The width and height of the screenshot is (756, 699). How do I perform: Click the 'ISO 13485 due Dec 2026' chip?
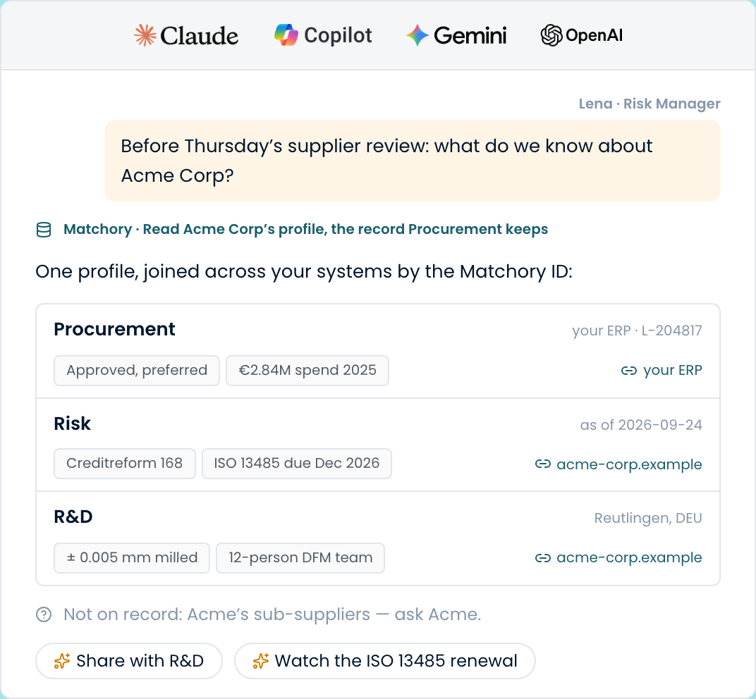(x=297, y=464)
